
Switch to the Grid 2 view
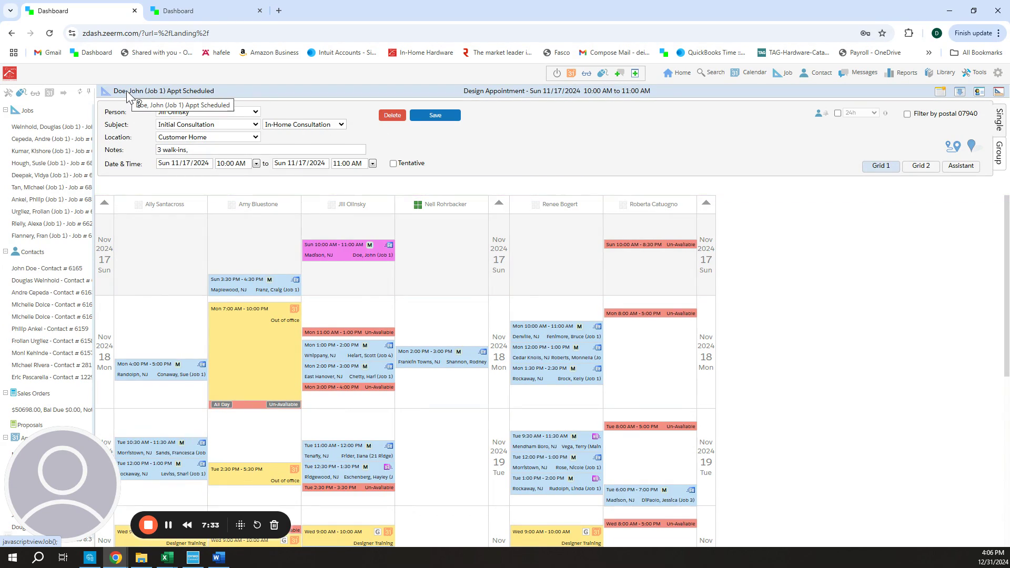point(921,166)
